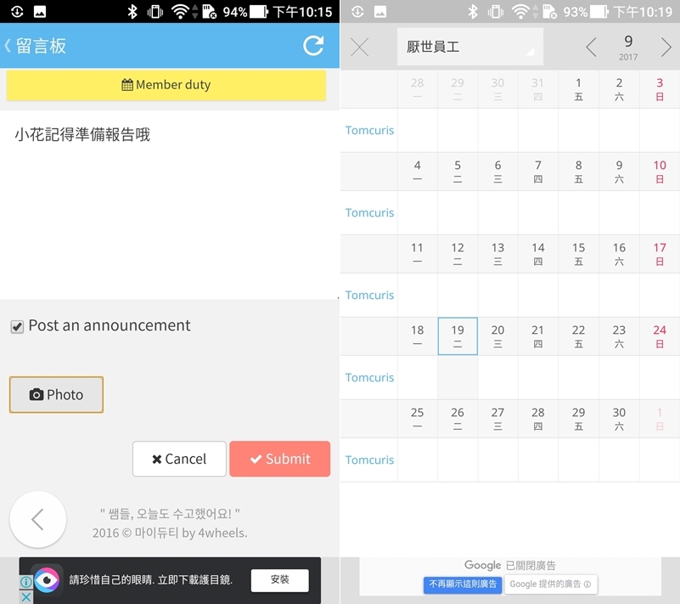This screenshot has width=680, height=604.
Task: Tap vibrate mode icon in left status bar
Action: point(155,11)
